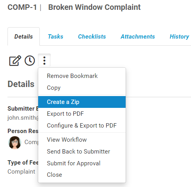Go to the Attachments tab

(x=138, y=37)
